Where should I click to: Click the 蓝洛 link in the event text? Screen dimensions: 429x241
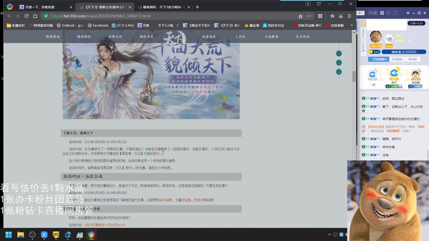tap(69, 153)
